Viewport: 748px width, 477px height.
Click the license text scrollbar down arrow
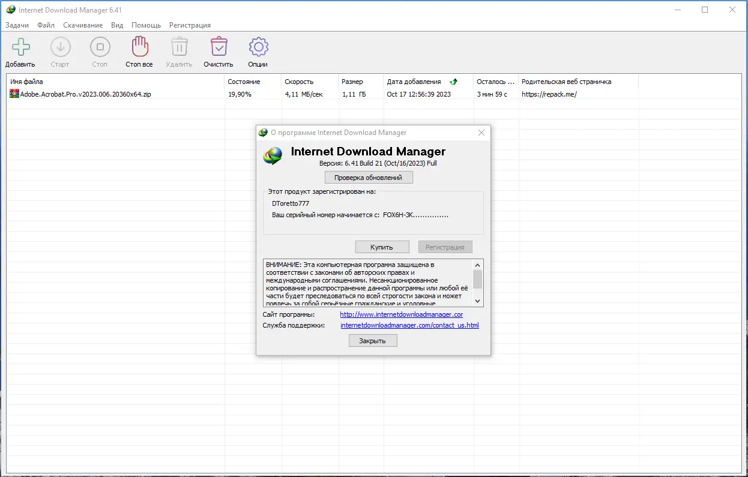(x=478, y=301)
